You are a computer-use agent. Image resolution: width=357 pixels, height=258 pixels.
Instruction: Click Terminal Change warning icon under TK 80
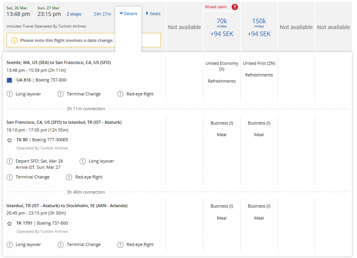[x=10, y=177]
